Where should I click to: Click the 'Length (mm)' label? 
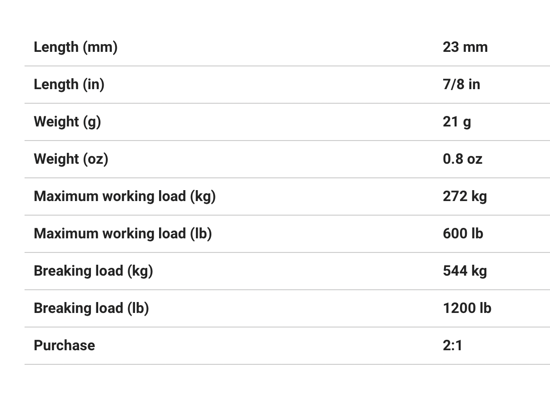pyautogui.click(x=75, y=47)
